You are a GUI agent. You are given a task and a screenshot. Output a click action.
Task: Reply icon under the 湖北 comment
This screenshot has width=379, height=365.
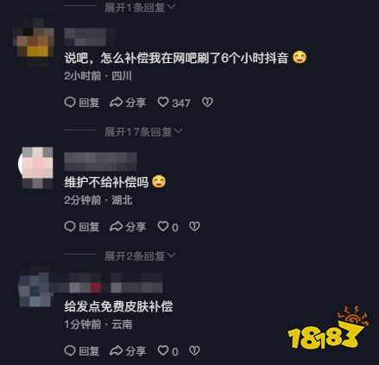click(70, 226)
